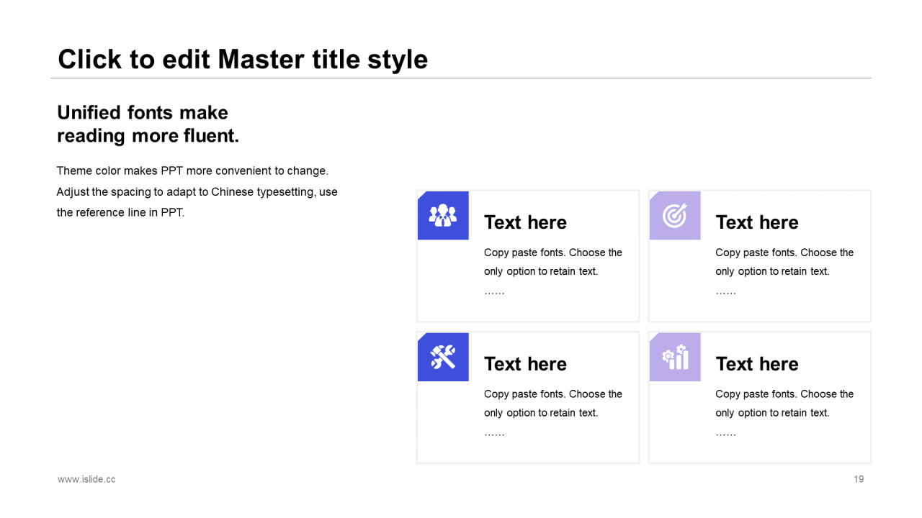
Task: Click the slide title text
Action: (243, 59)
